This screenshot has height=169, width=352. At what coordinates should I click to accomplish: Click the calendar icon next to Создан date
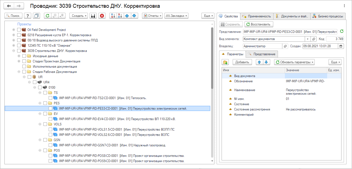tap(341, 46)
